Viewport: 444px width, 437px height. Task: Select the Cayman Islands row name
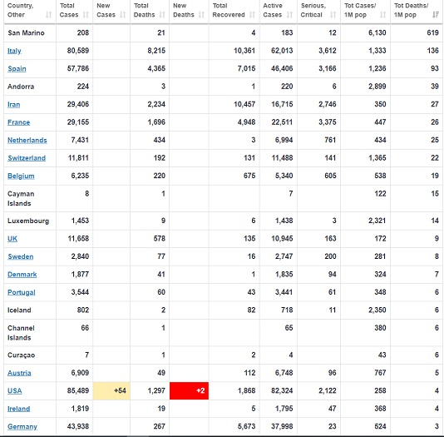point(21,199)
